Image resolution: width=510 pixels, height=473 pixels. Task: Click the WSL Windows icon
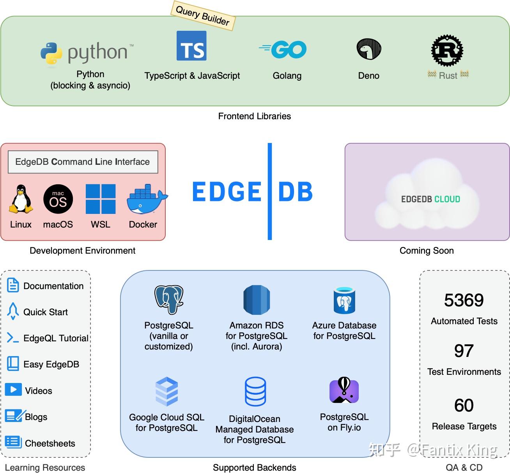tap(101, 199)
